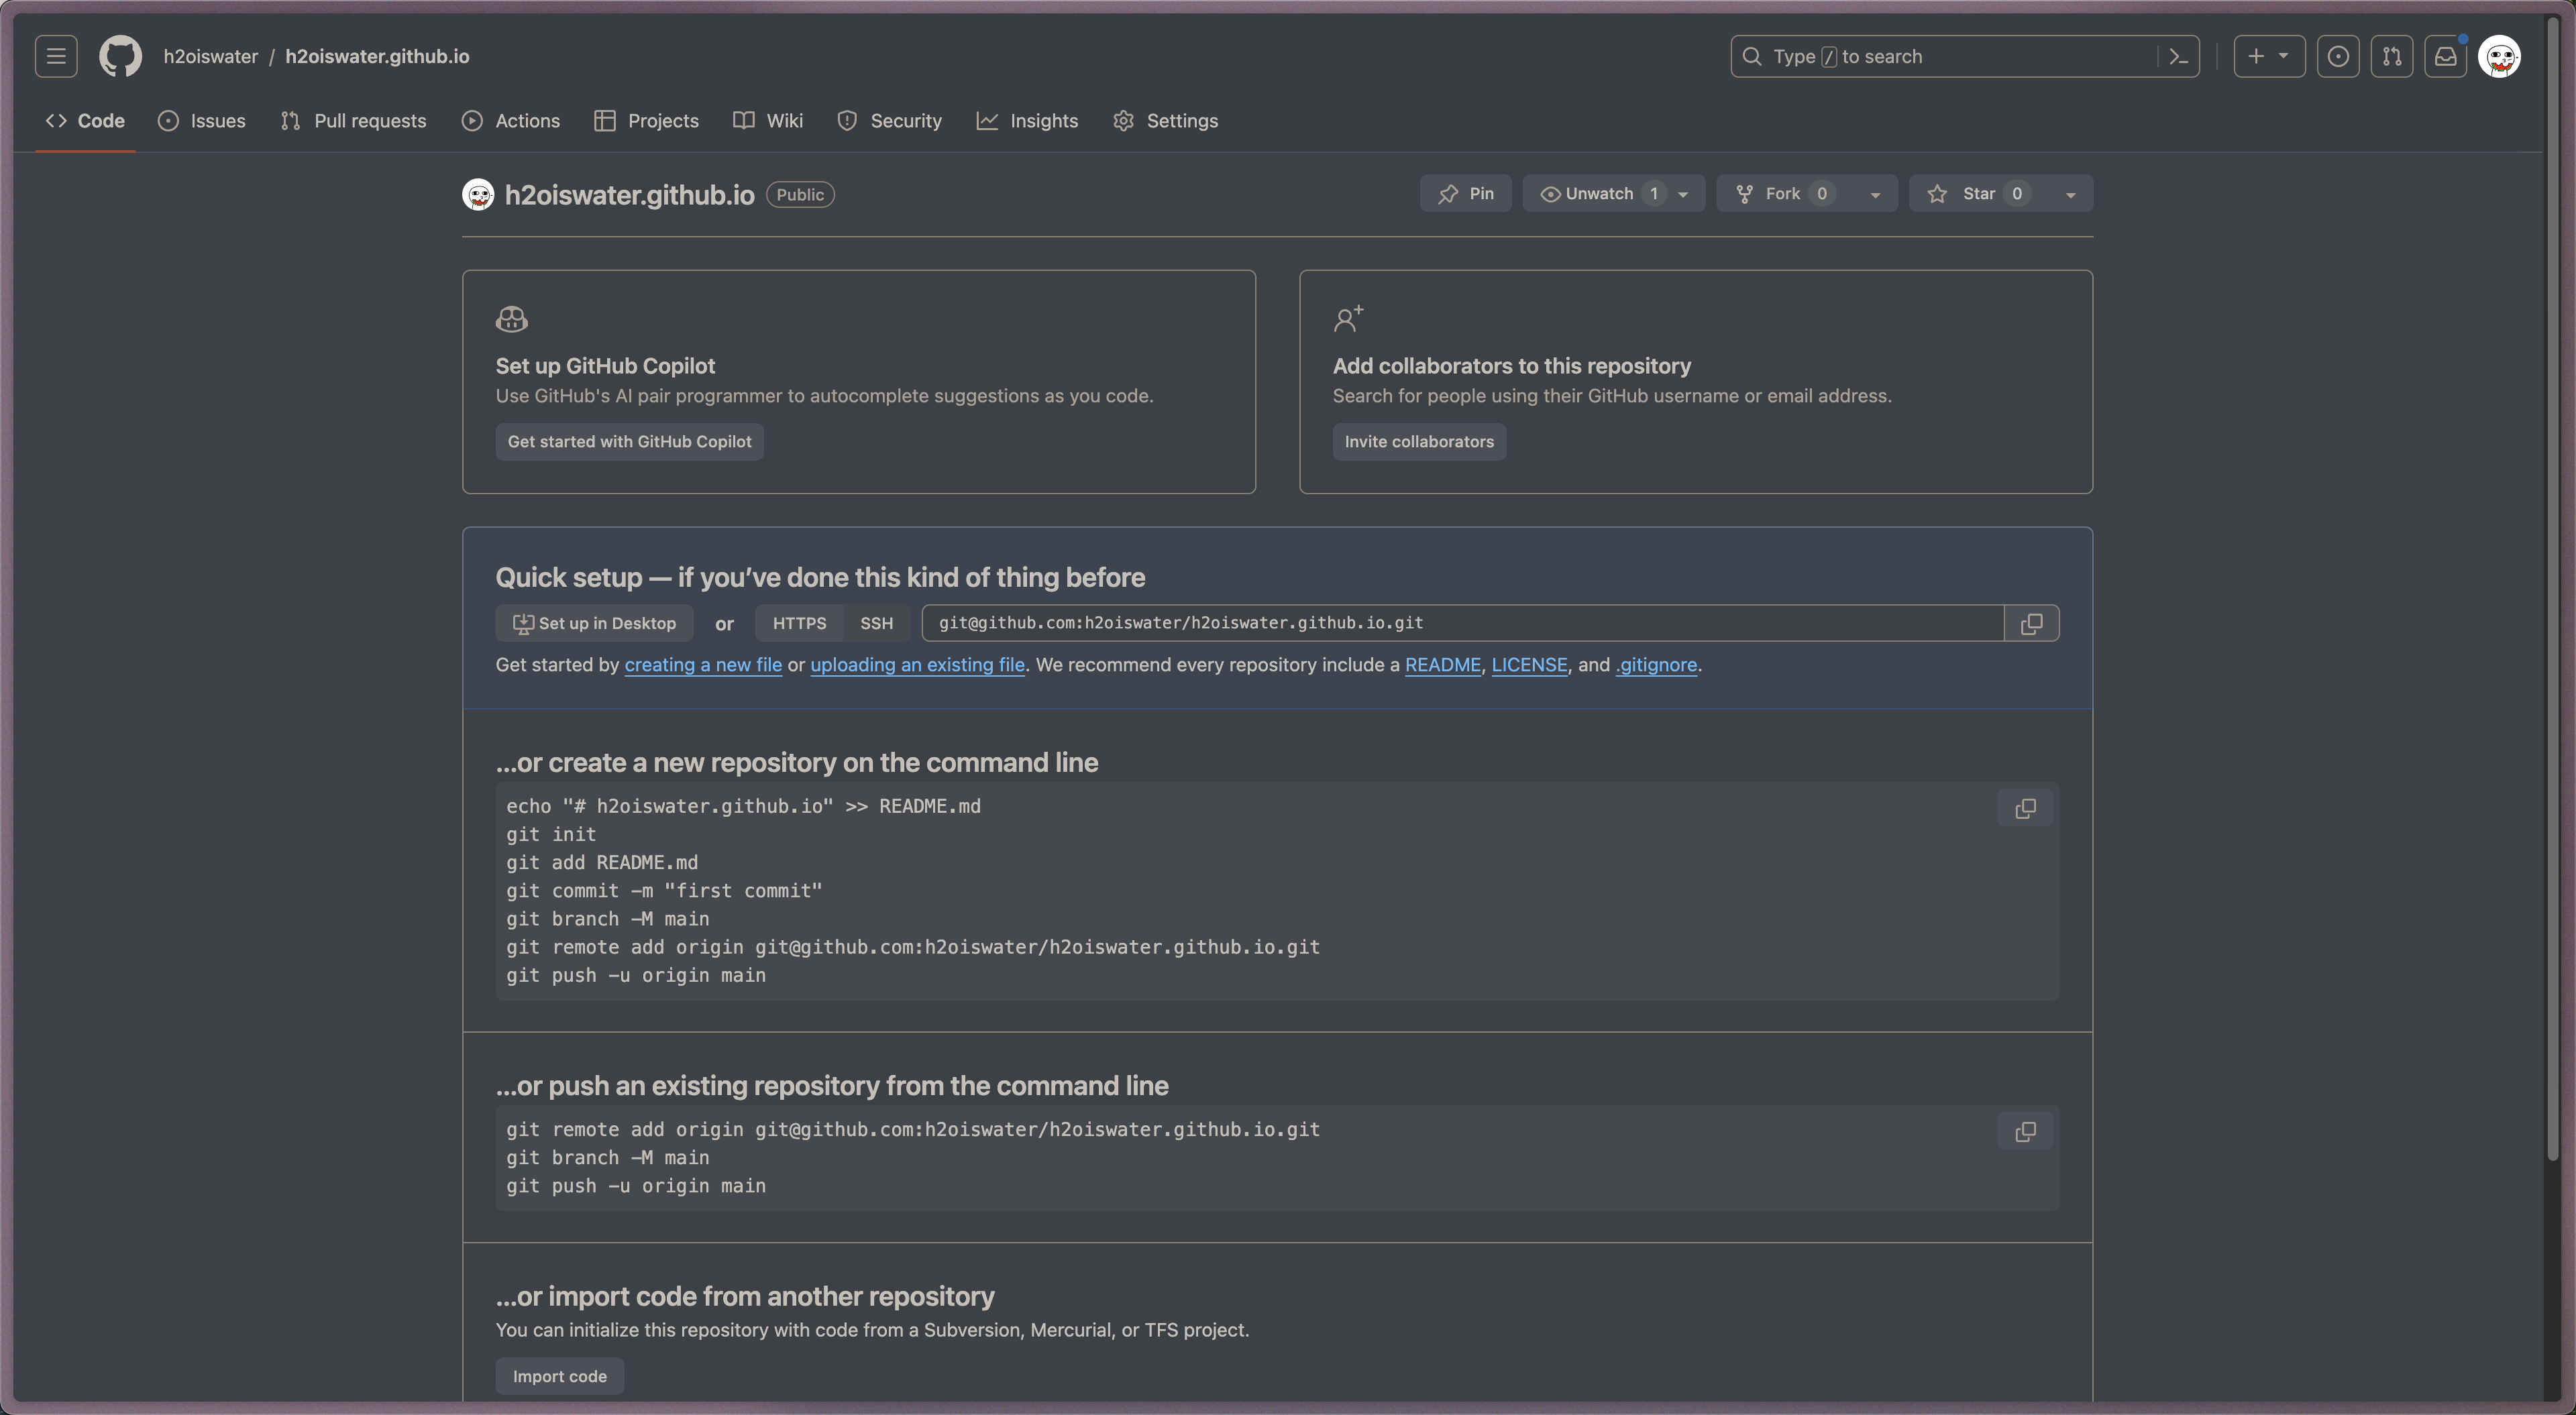This screenshot has width=2576, height=1415.
Task: Open the Wiki tab
Action: pos(768,121)
